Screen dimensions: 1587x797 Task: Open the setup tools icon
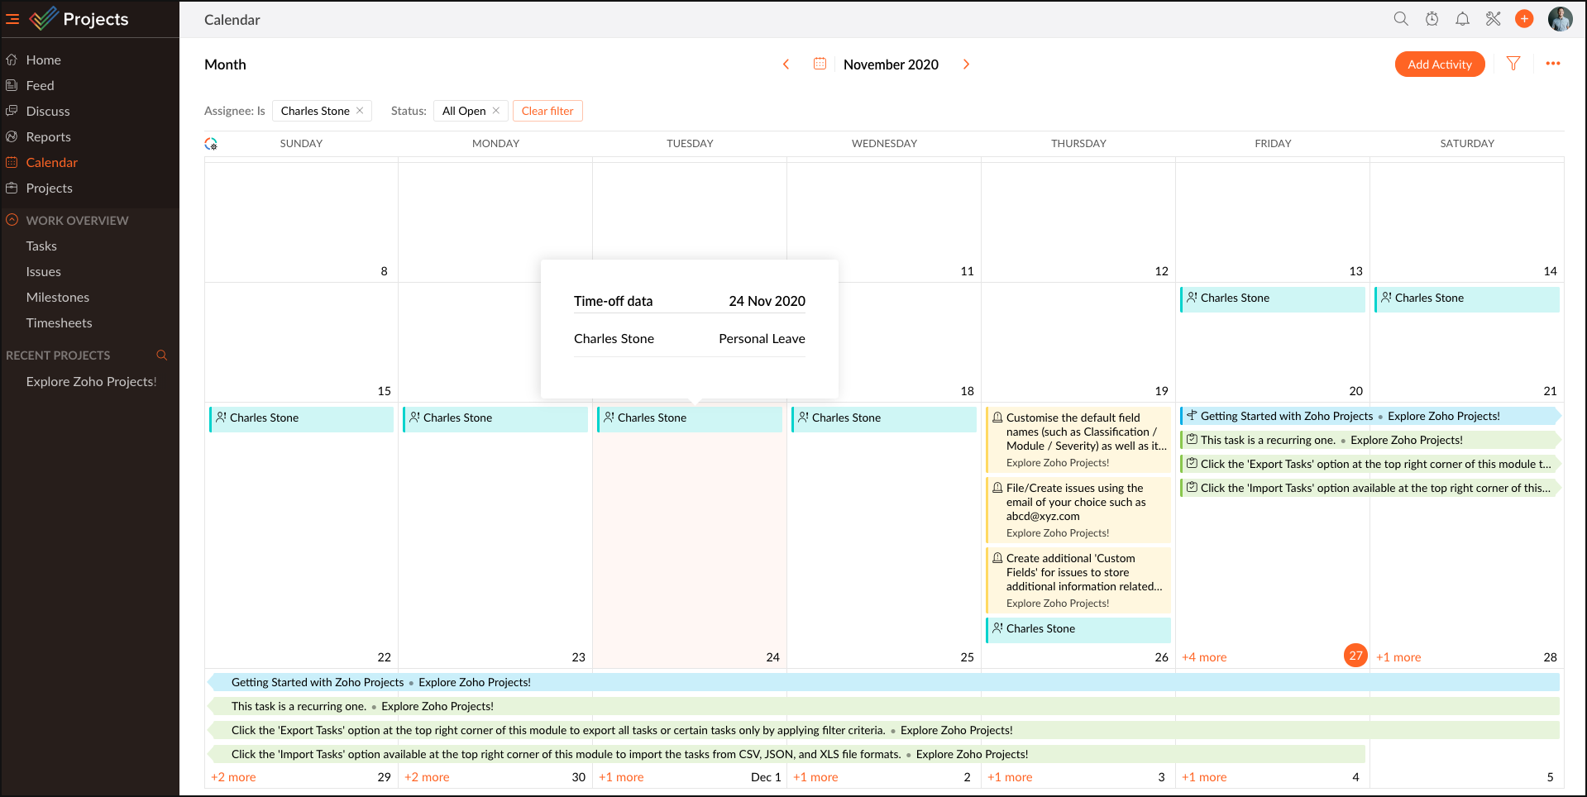pos(1494,18)
